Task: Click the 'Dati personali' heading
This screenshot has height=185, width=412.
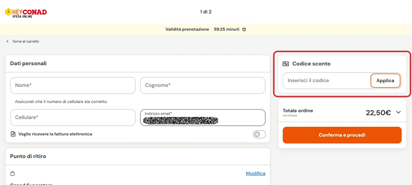Action: 28,63
